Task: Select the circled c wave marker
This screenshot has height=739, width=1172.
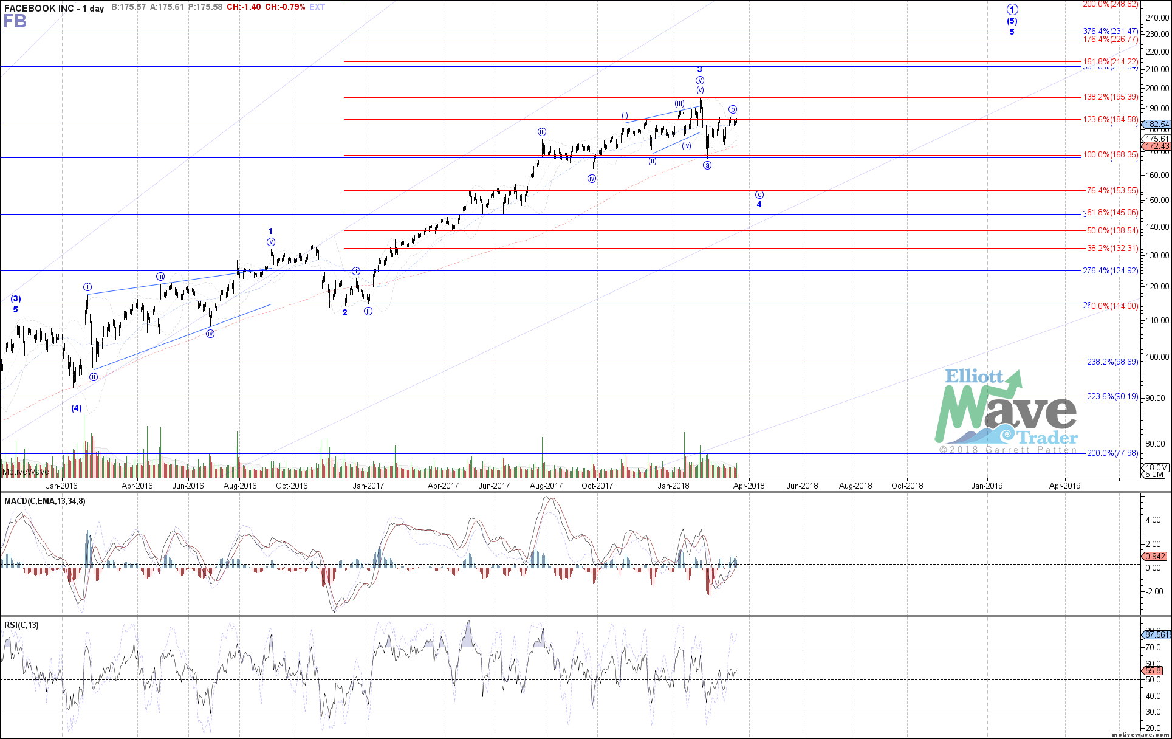Action: click(x=759, y=195)
